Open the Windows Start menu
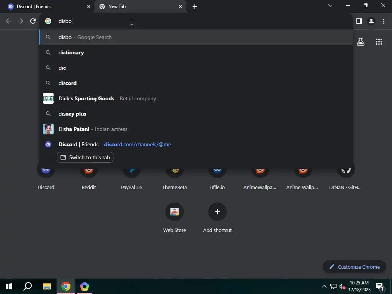This screenshot has width=392, height=294. click(x=9, y=286)
